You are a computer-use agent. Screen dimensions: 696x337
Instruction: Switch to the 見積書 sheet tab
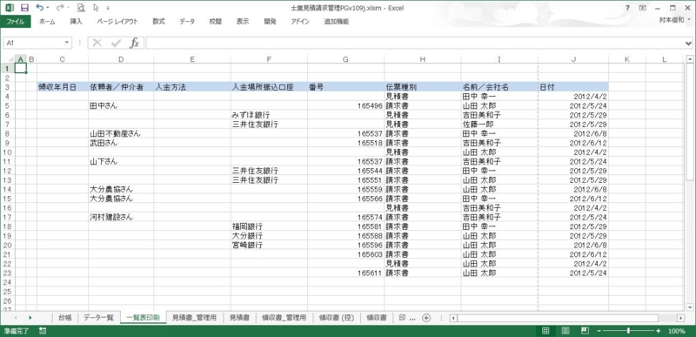[x=238, y=318]
